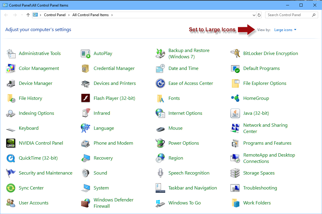Screen dimensions: 322x214
Task: Click the Sync Center icon
Action: coord(11,188)
